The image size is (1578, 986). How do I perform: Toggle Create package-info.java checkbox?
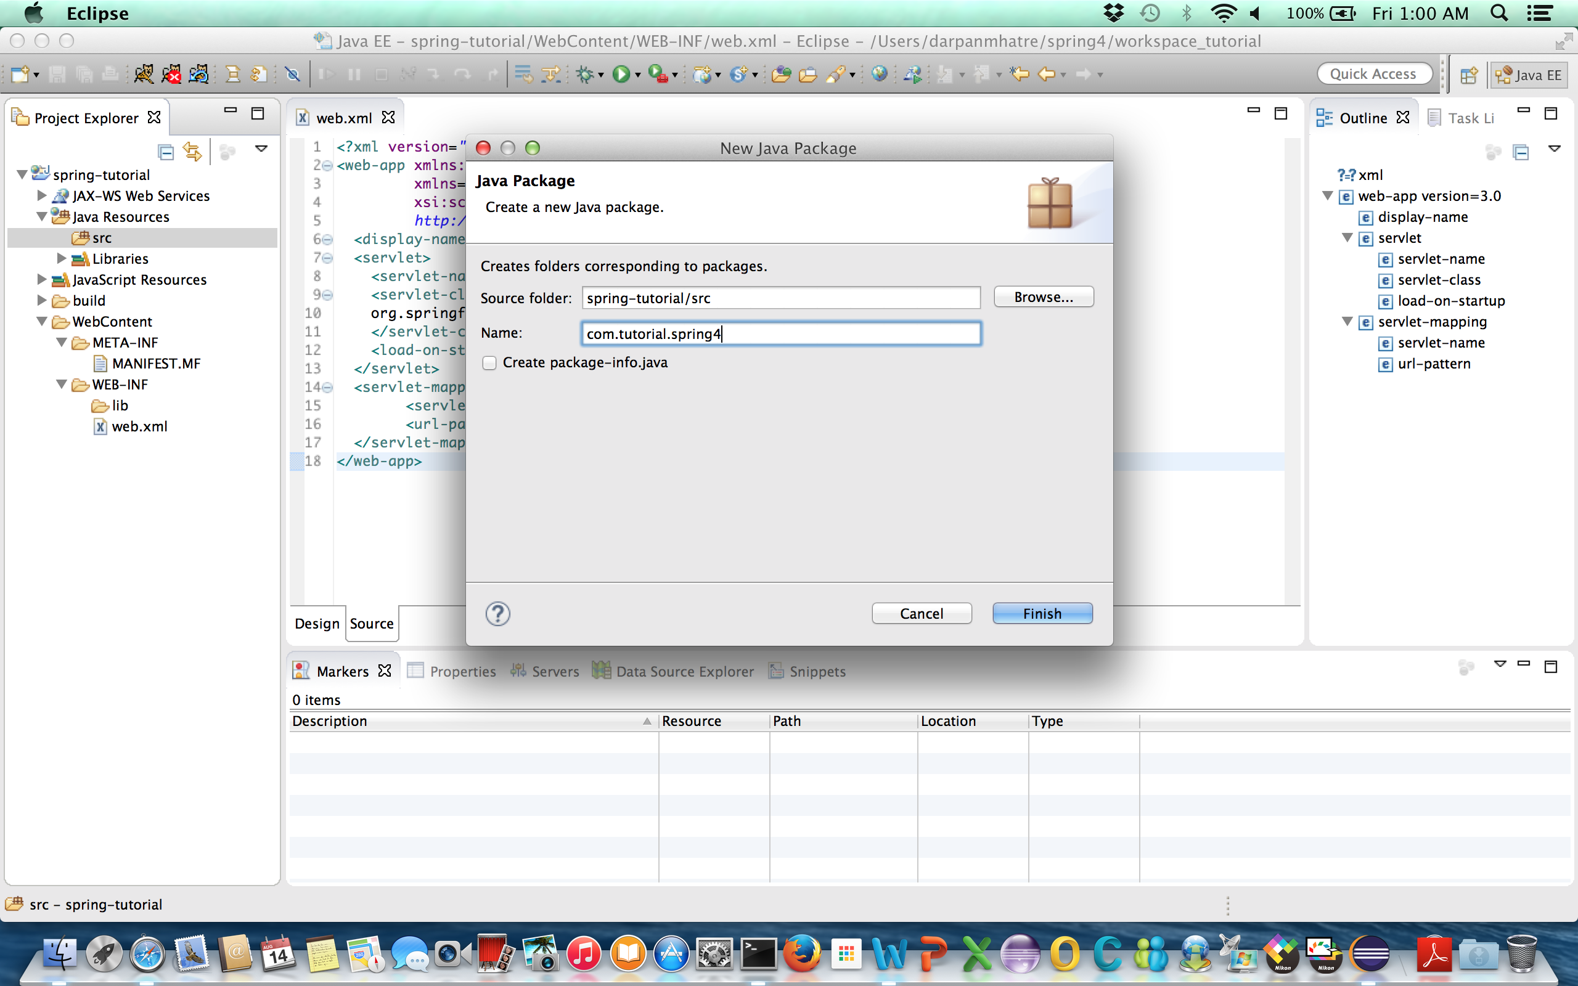(489, 362)
